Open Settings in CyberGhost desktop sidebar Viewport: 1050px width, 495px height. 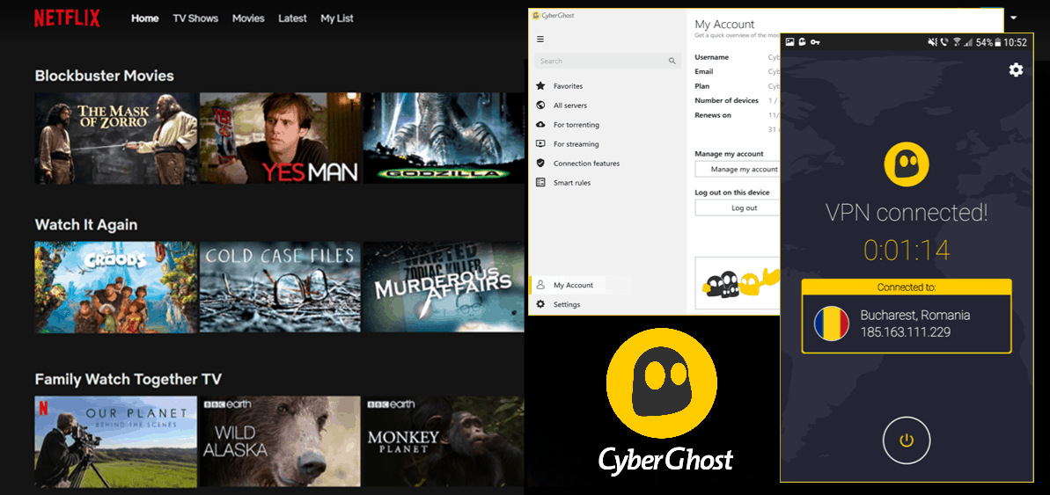[567, 305]
